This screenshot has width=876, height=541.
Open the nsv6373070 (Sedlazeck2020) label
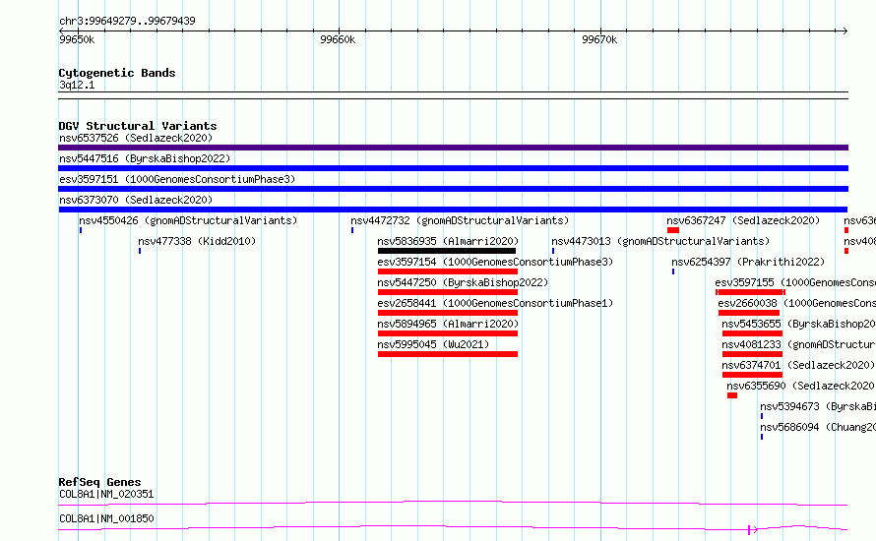point(136,200)
